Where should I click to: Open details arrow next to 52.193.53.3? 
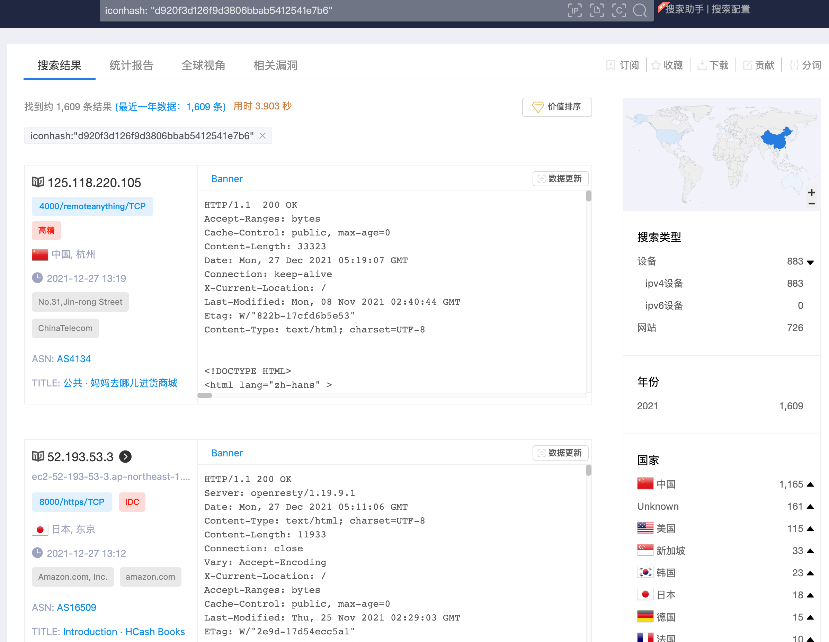point(125,456)
